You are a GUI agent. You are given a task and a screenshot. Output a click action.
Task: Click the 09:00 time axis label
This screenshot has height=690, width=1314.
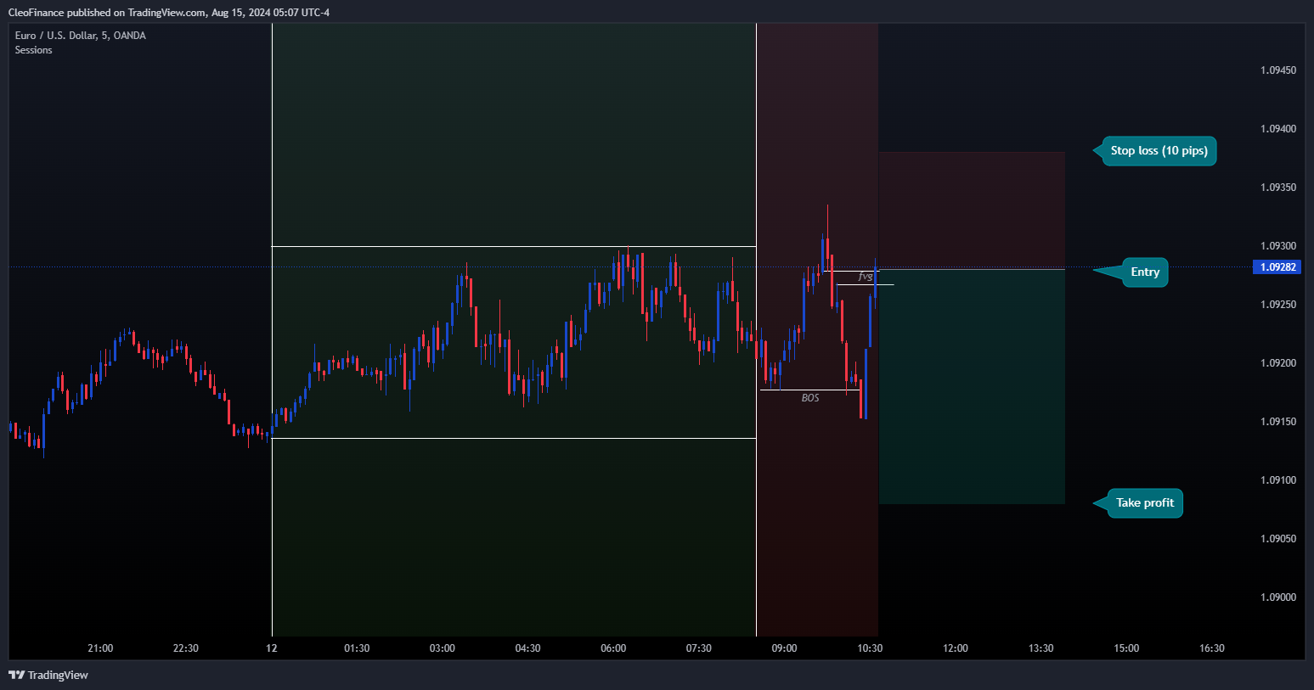point(784,648)
